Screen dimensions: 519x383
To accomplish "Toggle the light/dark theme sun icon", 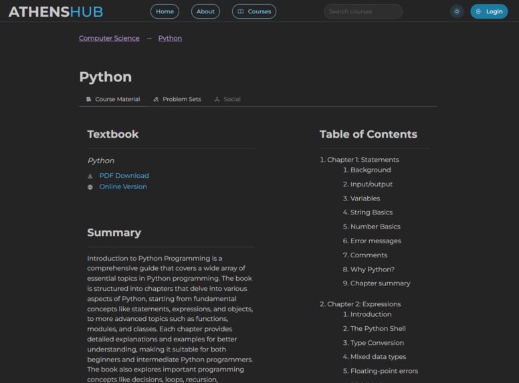I will pos(457,11).
